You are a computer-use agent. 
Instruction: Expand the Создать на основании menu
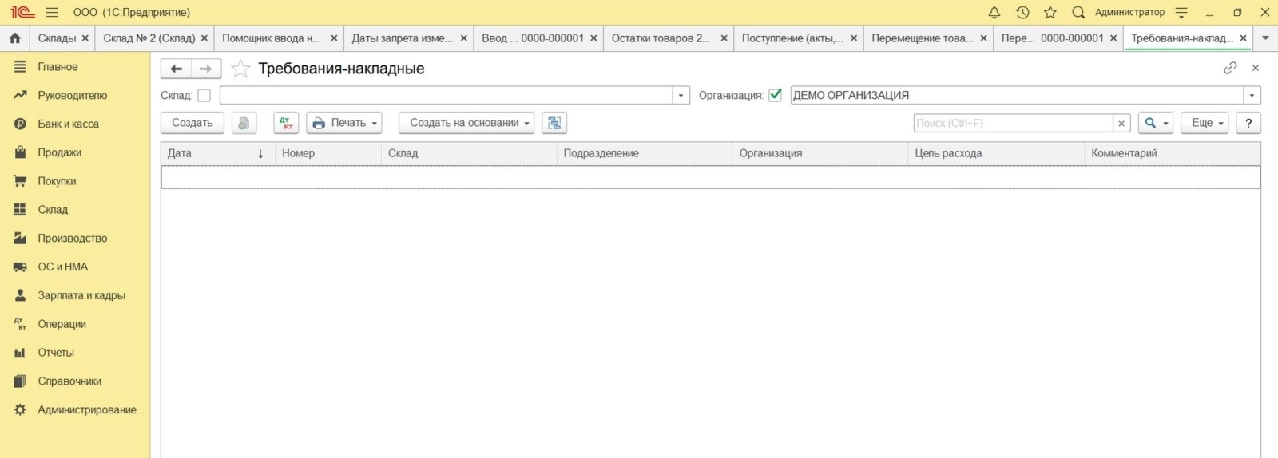(x=466, y=123)
